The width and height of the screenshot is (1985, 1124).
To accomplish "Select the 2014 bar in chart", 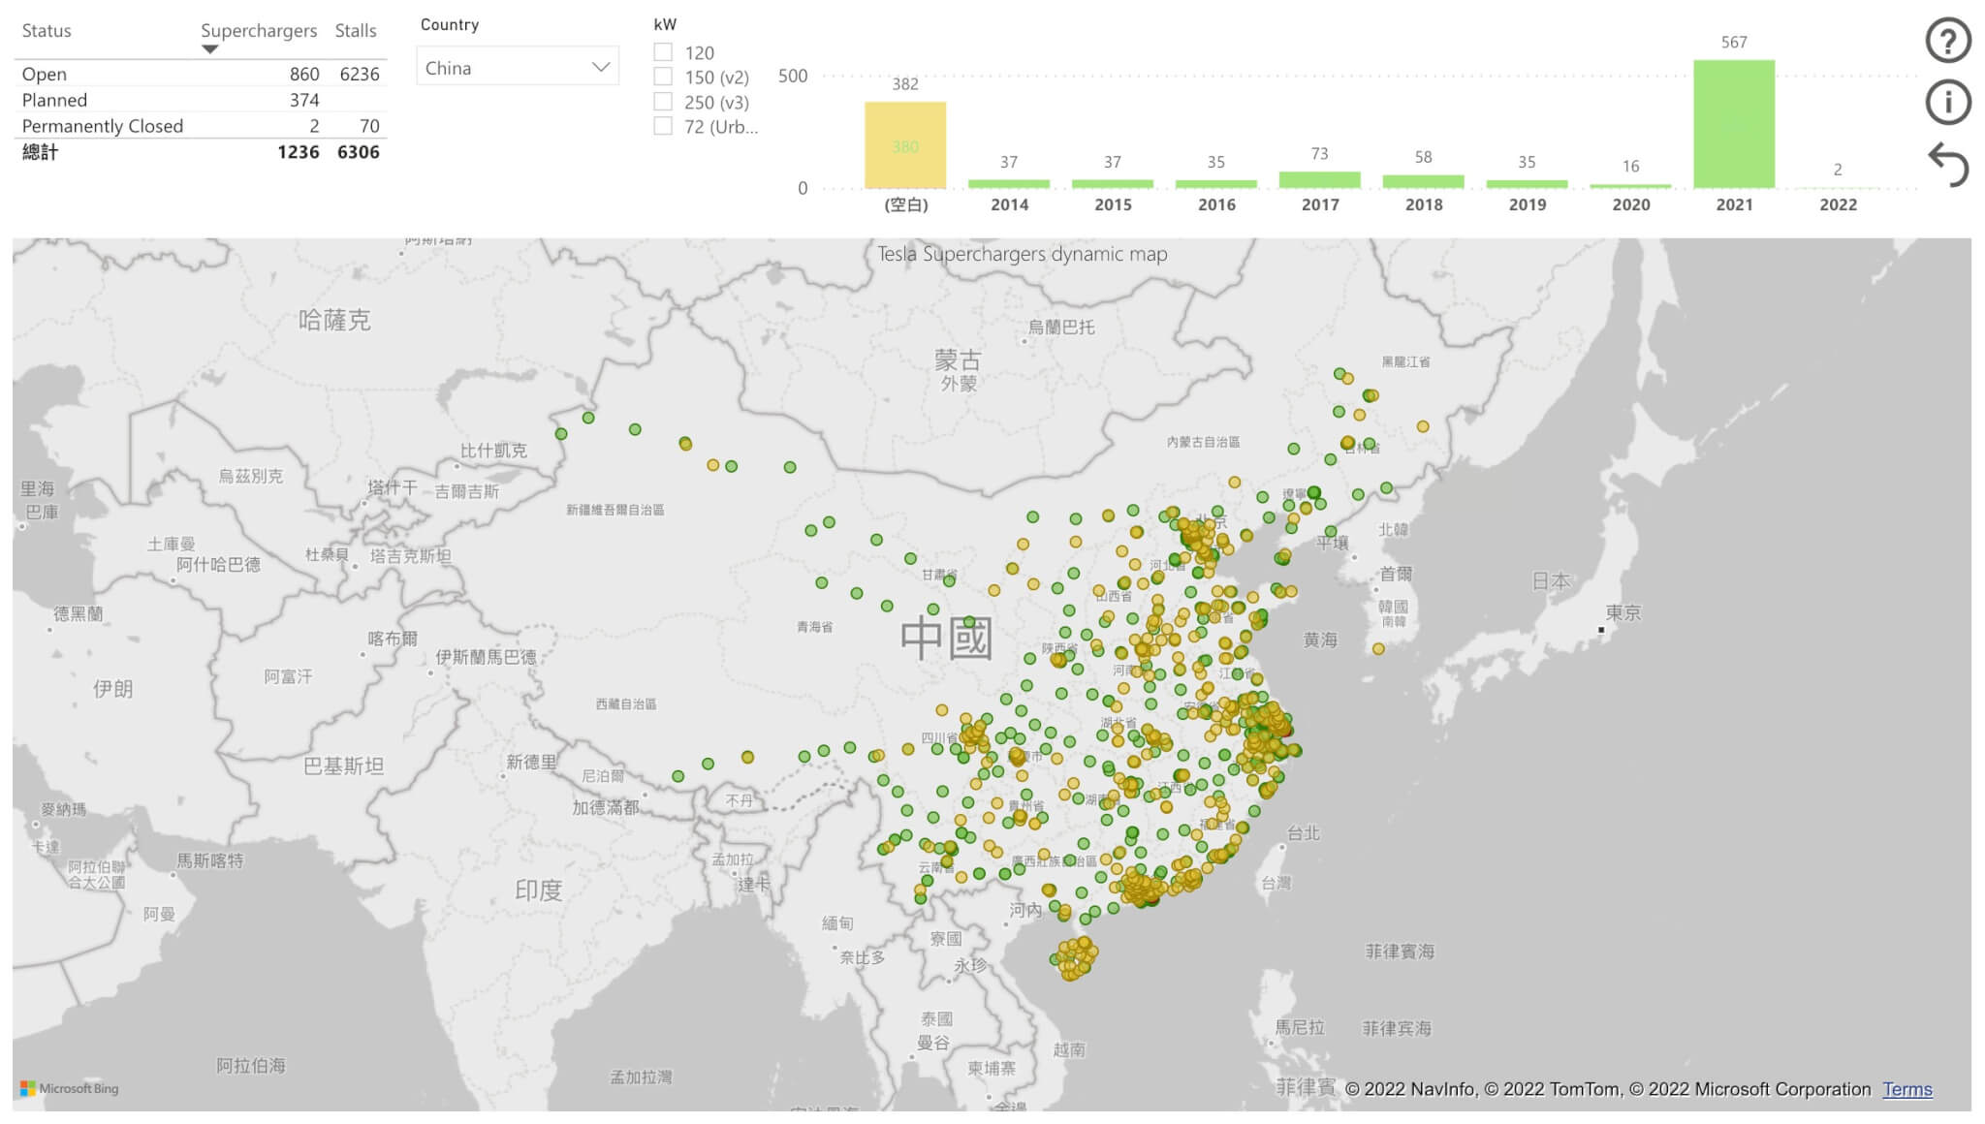I will pyautogui.click(x=1009, y=183).
